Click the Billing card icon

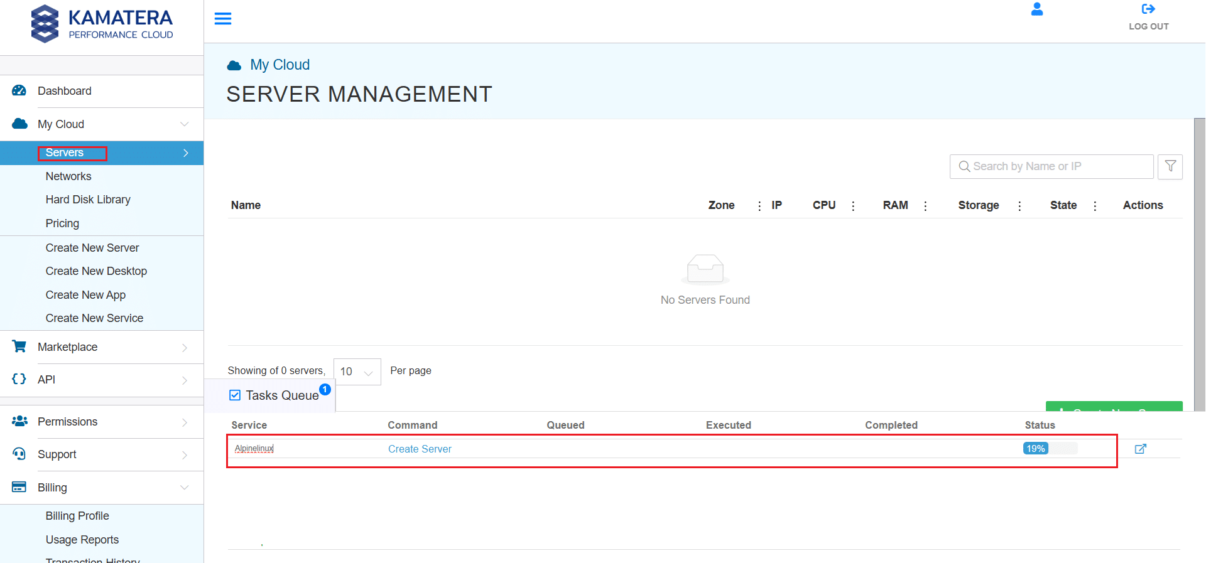click(19, 487)
